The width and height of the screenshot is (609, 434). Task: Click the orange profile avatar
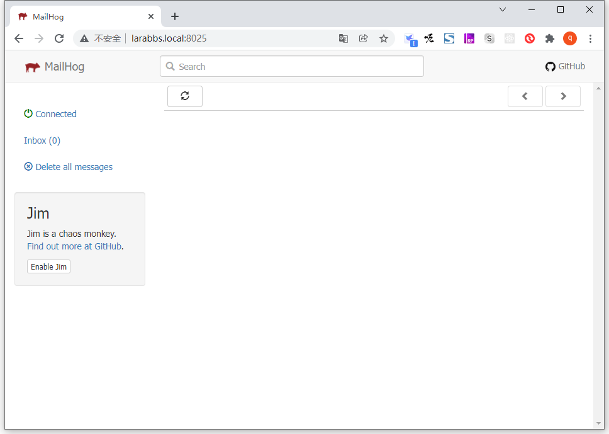(x=570, y=38)
